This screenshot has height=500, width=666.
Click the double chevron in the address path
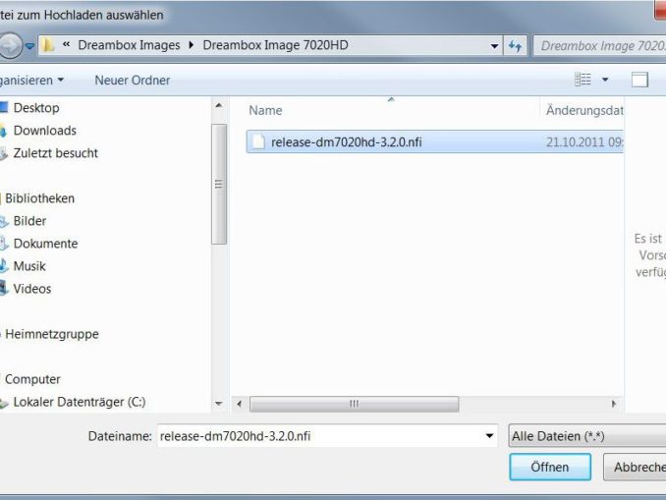66,44
